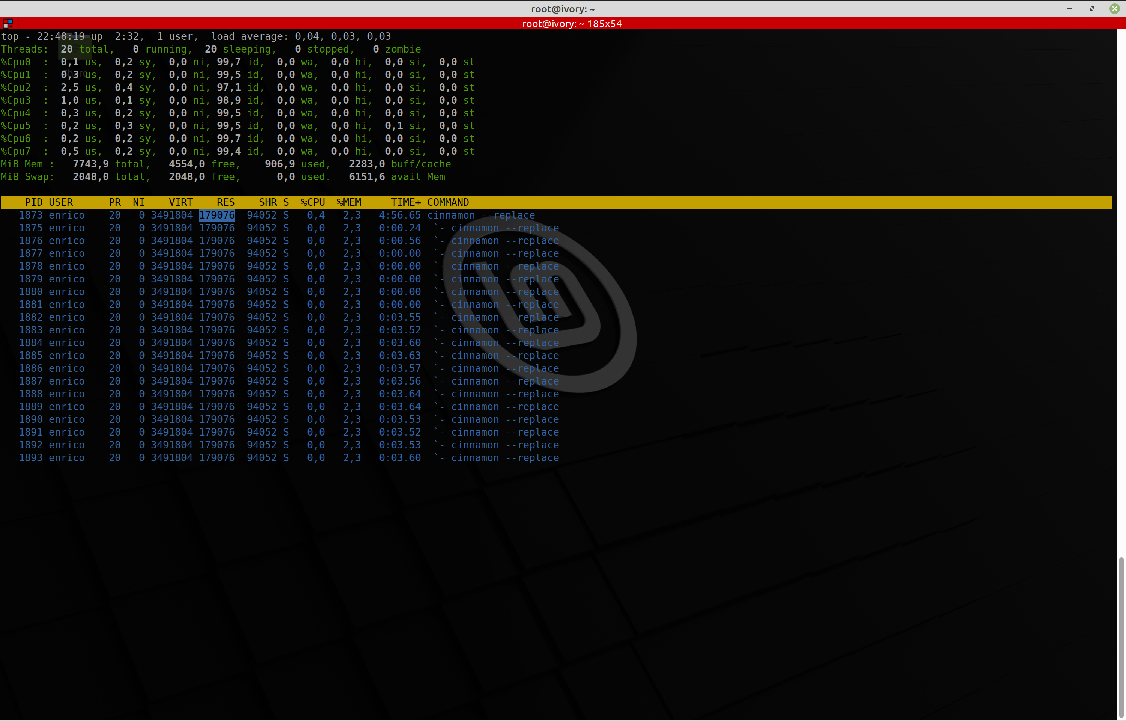Click the VIRT column header
Viewport: 1126px width, 721px height.
(181, 202)
